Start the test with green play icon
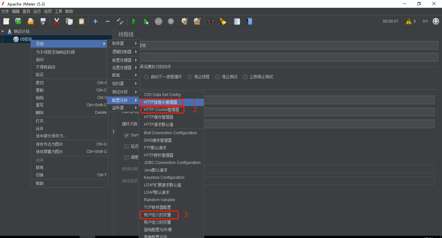Viewport: 442px width, 238px height. (134, 21)
